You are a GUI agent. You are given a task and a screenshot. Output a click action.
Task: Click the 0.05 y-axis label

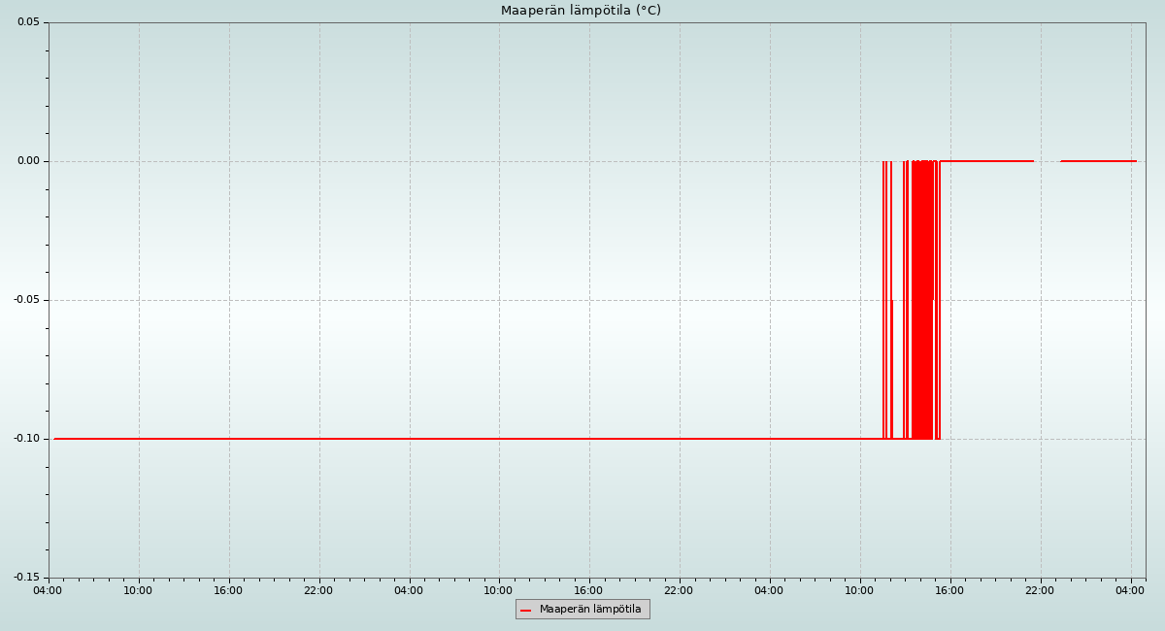(28, 22)
